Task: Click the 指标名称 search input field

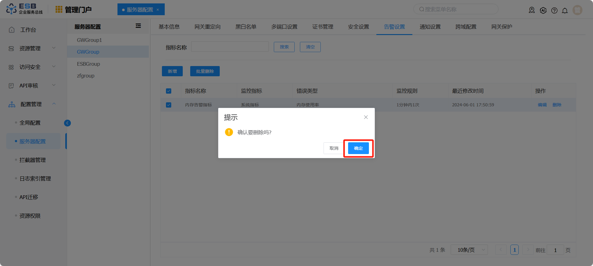Action: (x=230, y=47)
